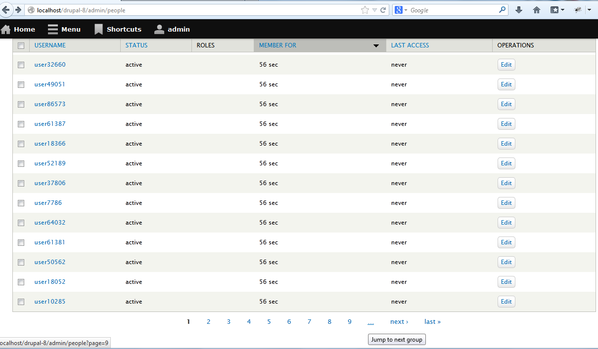The image size is (598, 349).
Task: Click Edit button for user61387
Action: pyautogui.click(x=506, y=124)
